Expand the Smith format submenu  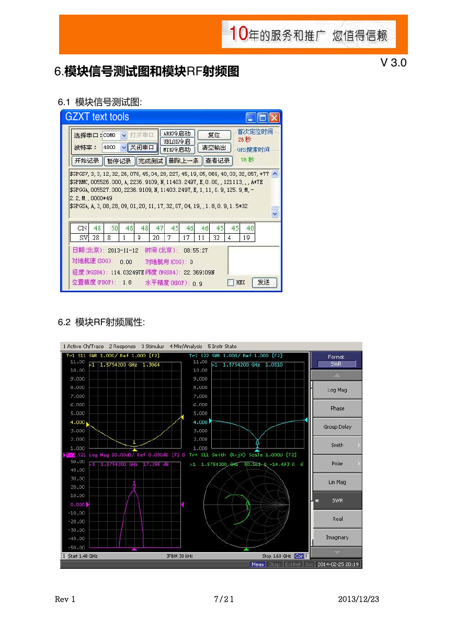coord(337,445)
